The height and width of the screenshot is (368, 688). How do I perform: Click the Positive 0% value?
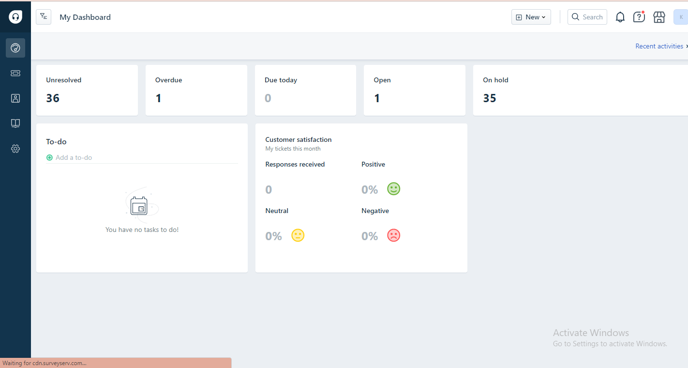click(x=370, y=190)
